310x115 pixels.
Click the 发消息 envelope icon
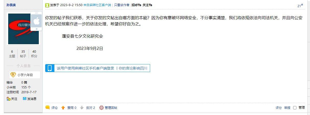[25, 99]
